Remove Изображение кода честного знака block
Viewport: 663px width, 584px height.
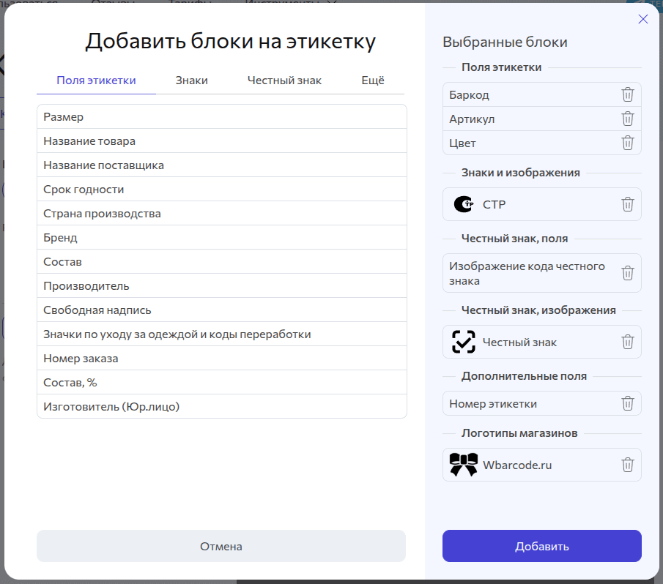(627, 273)
